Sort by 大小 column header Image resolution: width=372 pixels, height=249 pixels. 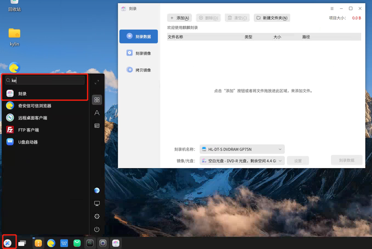click(x=277, y=37)
